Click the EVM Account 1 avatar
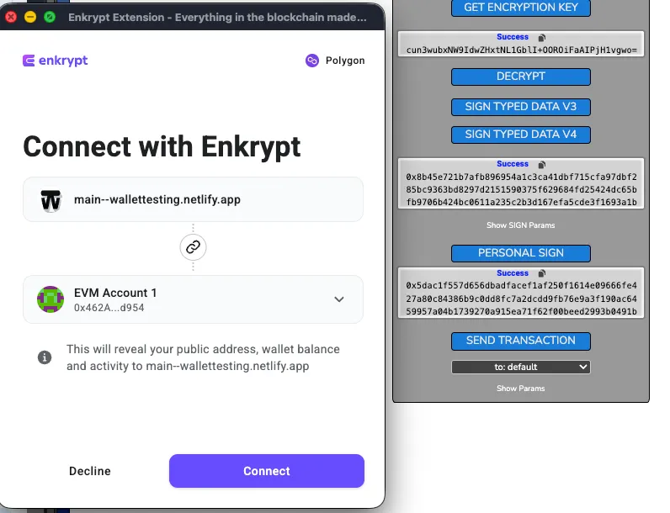 click(51, 299)
